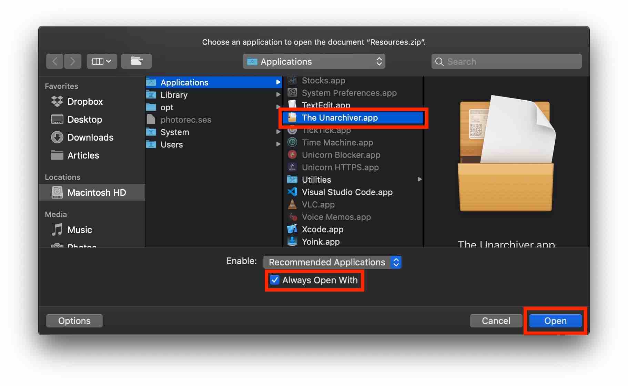Click The Unarchiver preview image
The image size is (628, 386).
point(506,153)
